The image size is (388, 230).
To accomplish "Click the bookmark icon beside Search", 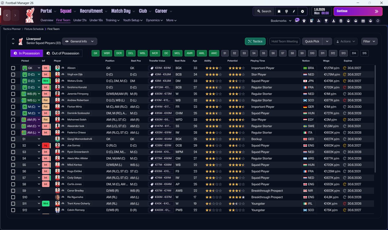I will (x=279, y=11).
